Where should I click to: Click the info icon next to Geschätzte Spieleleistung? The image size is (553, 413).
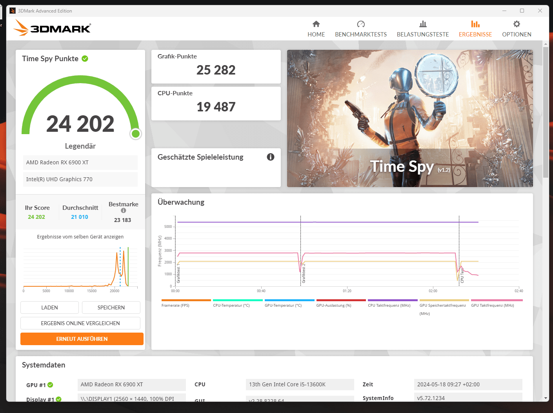tap(271, 157)
